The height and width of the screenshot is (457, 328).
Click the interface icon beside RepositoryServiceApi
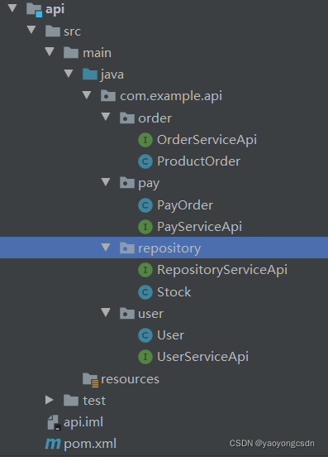click(145, 270)
